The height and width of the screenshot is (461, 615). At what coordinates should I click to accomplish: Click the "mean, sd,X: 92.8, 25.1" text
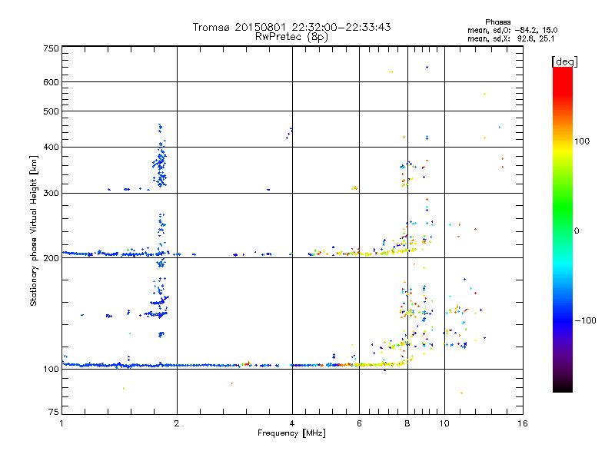tap(510, 39)
